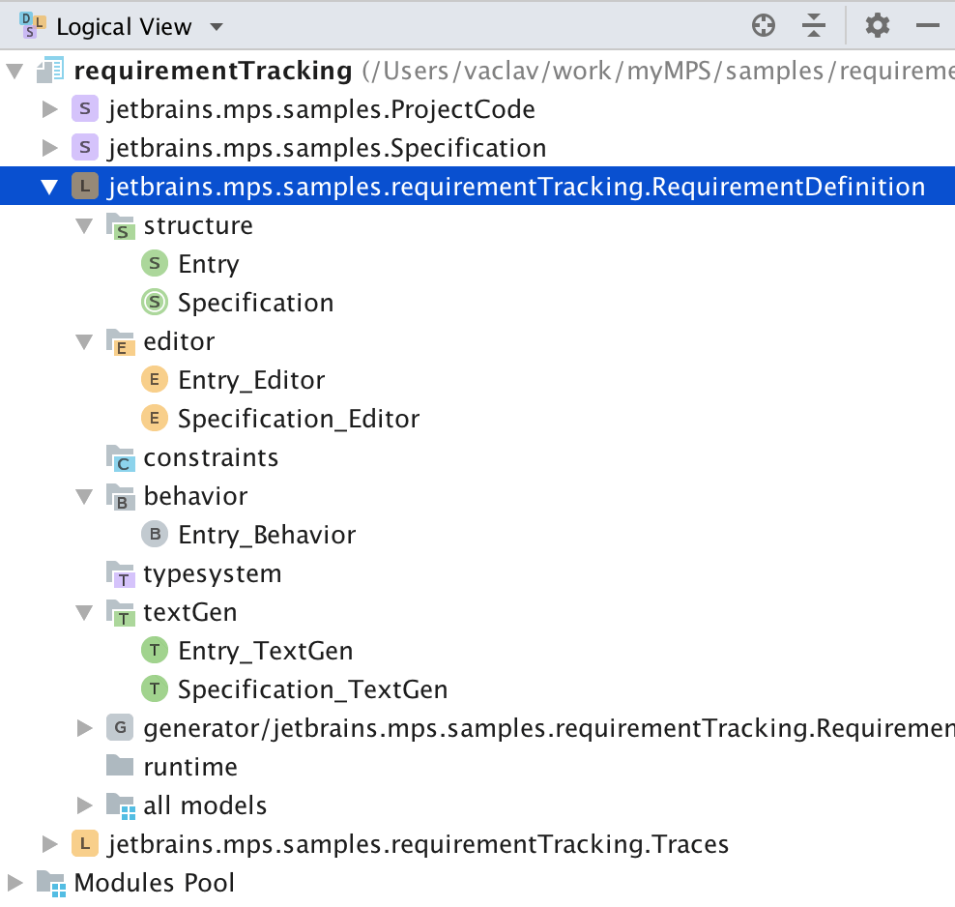Select the all models item
Viewport: 955px width, 907px height.
205,805
